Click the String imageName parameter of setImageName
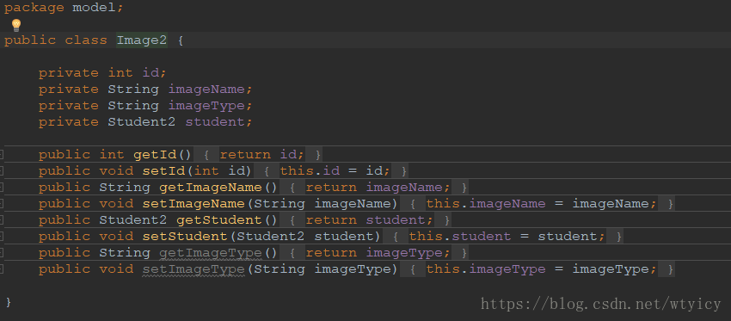 [x=322, y=203]
